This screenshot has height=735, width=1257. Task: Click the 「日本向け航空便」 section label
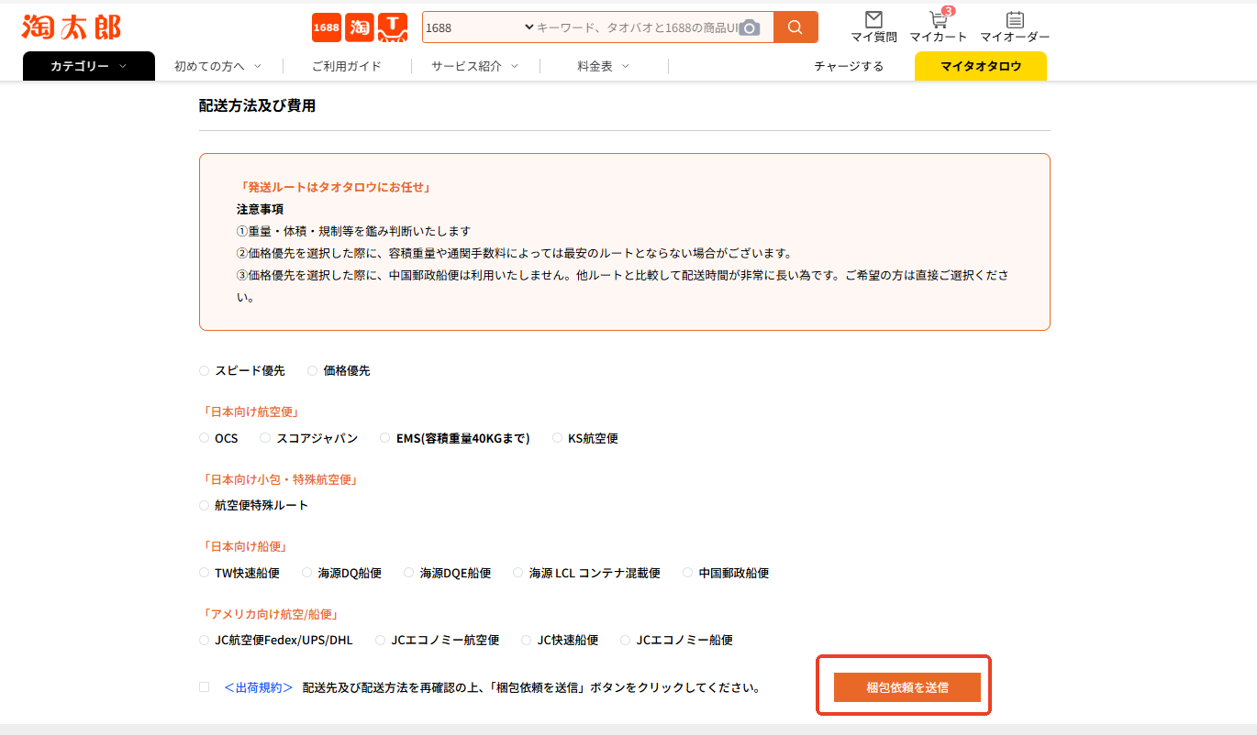coord(251,412)
